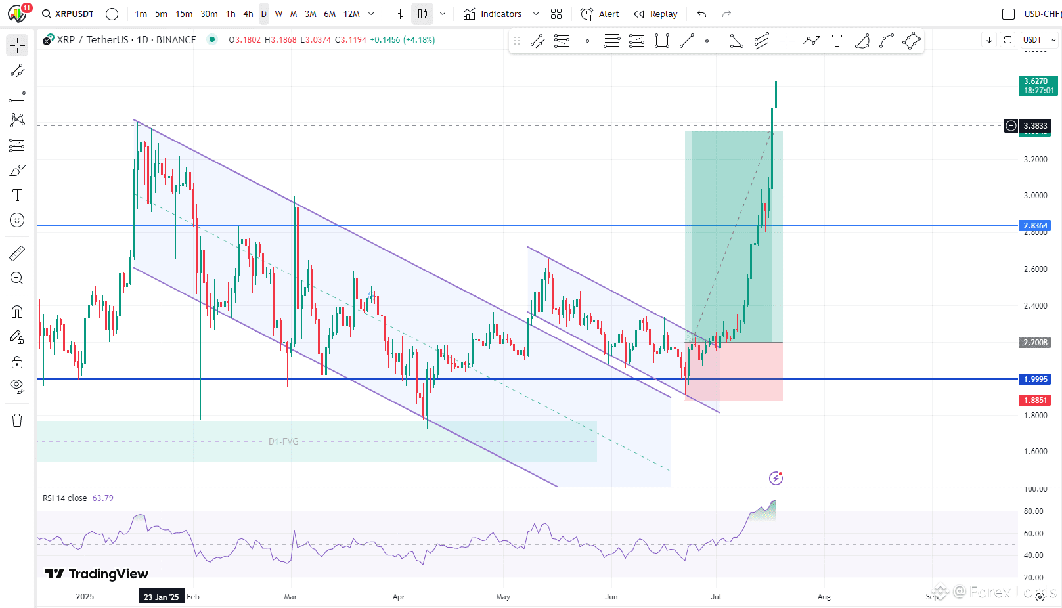The width and height of the screenshot is (1062, 608).
Task: Open the Gann and Fibonacci tools group
Action: click(17, 95)
